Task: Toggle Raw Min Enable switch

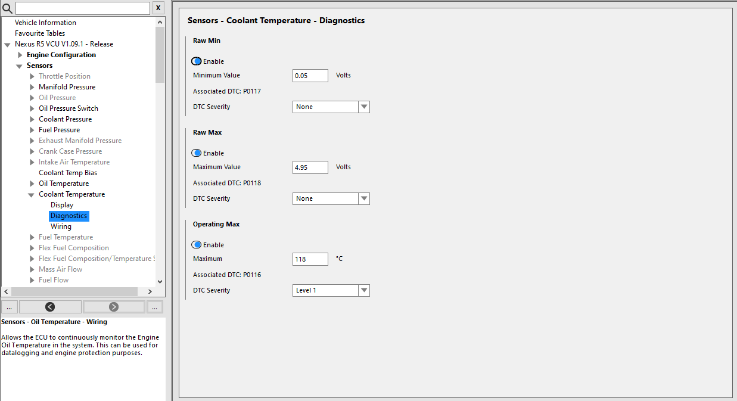Action: [197, 61]
